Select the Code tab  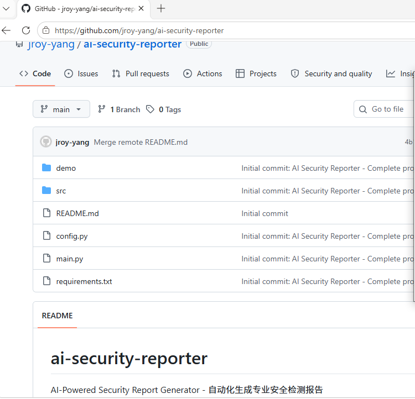coord(35,73)
